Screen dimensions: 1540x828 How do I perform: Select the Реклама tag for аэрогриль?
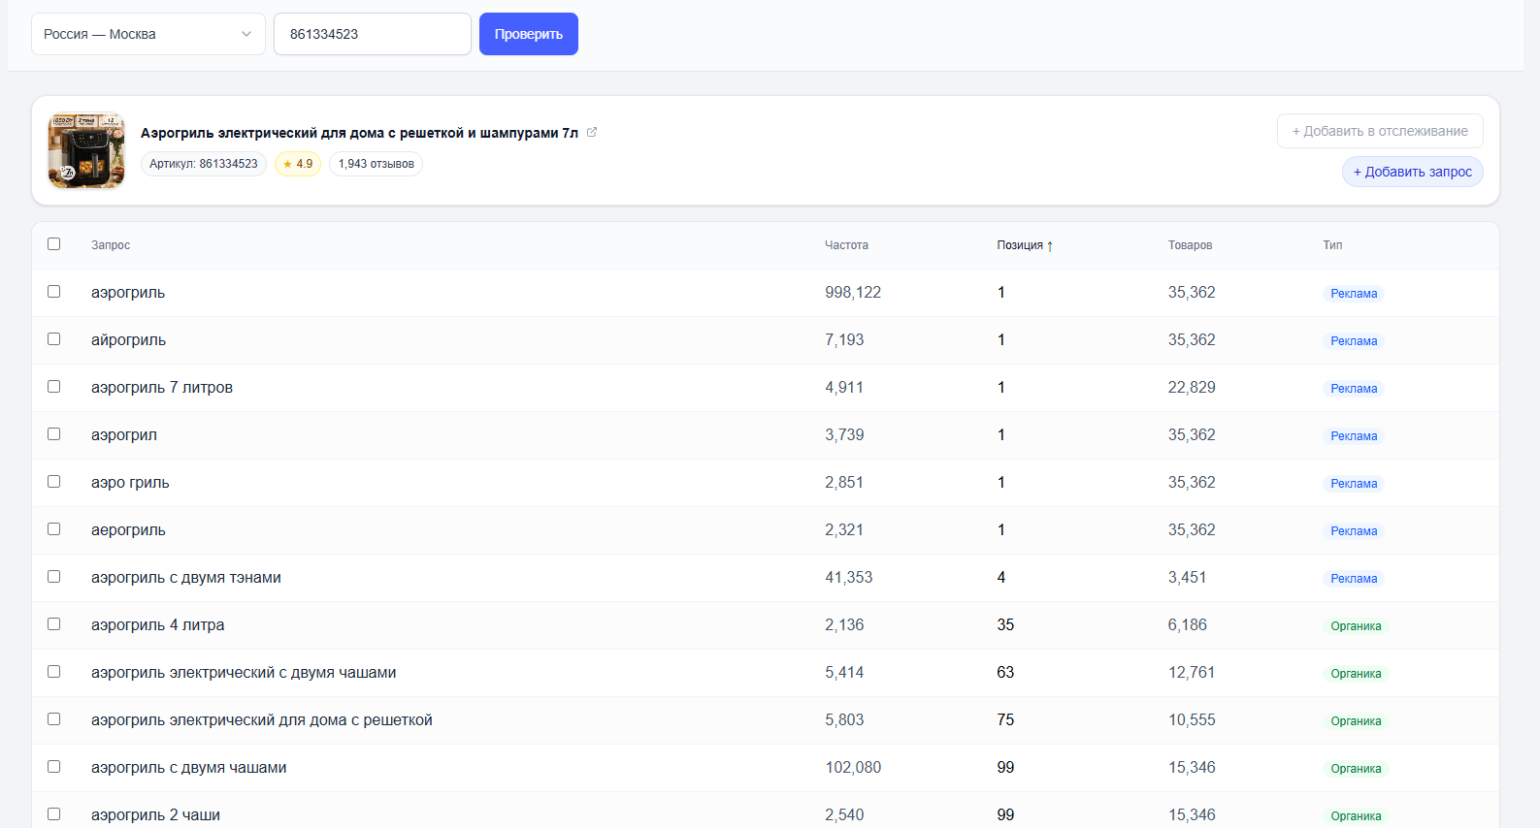click(1354, 294)
